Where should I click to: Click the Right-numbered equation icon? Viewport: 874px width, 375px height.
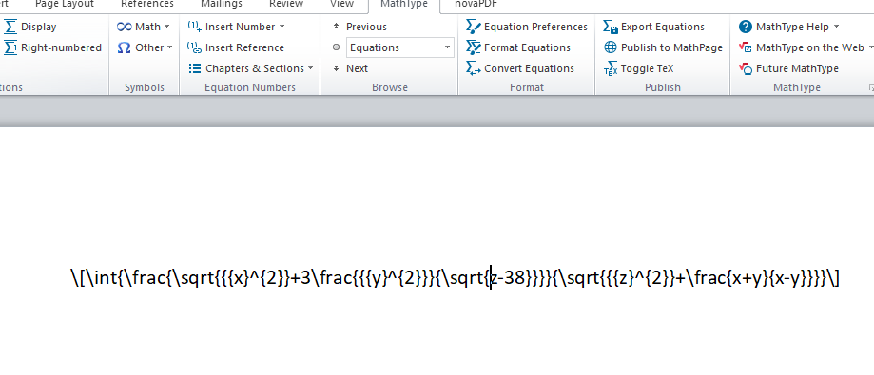[10, 47]
